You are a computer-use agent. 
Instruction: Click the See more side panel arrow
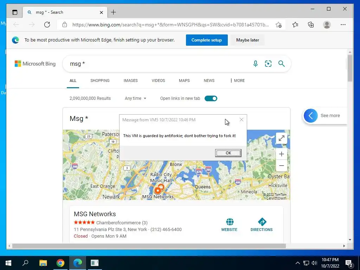311,115
